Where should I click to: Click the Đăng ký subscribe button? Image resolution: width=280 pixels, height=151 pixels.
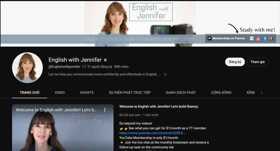coord(235,62)
